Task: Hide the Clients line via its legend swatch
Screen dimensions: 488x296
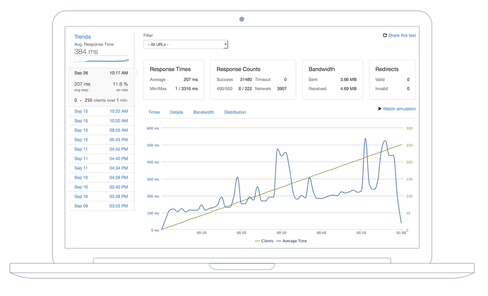Action: click(258, 241)
